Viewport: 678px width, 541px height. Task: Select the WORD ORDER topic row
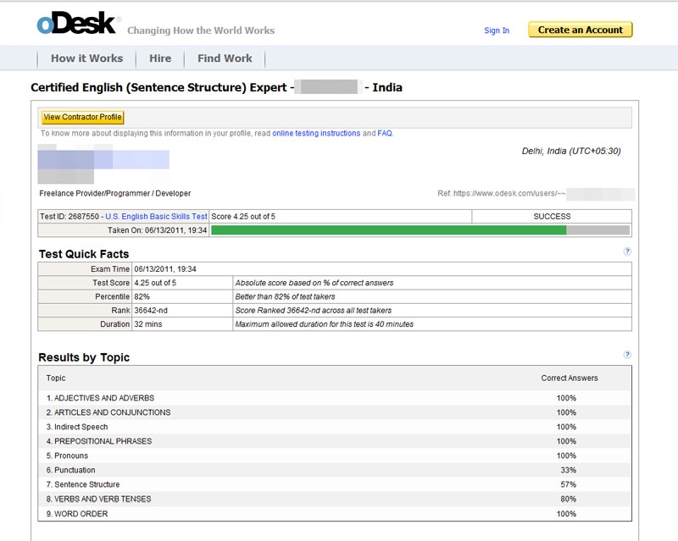[x=335, y=514]
